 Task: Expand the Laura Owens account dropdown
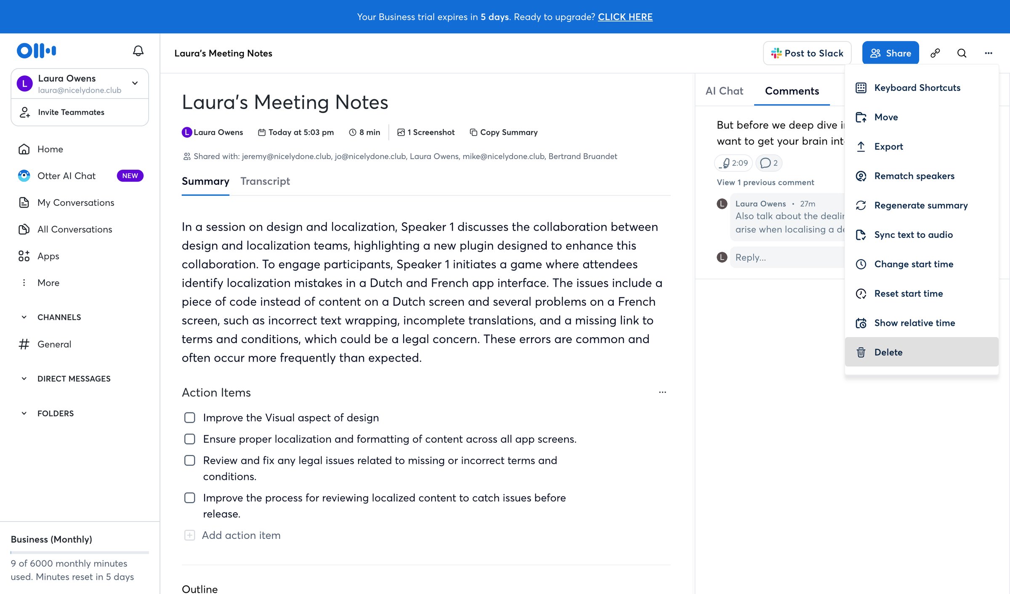tap(135, 83)
